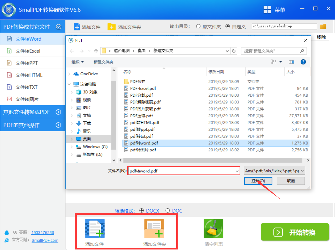Click the horizontal scrollbar of the file list
The width and height of the screenshot is (335, 250).
click(212, 160)
